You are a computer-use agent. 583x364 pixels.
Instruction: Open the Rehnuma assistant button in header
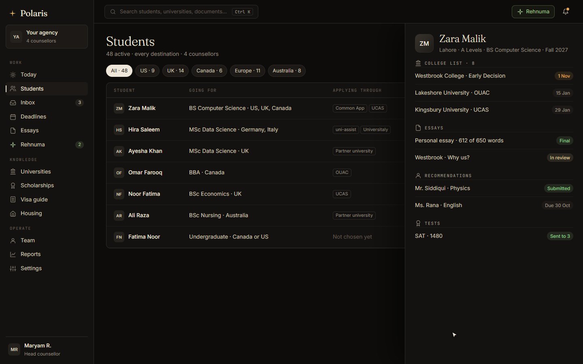[x=533, y=12]
